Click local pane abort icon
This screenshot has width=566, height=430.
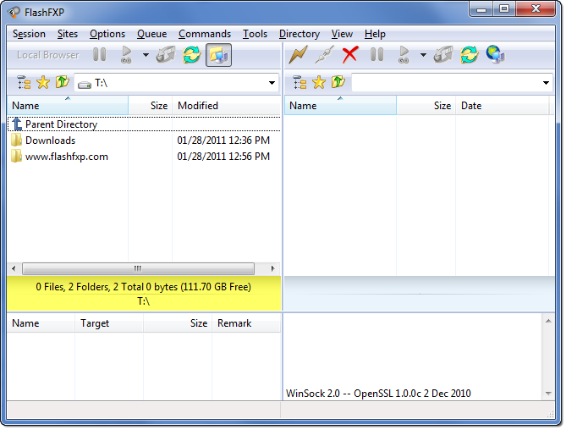[x=166, y=55]
